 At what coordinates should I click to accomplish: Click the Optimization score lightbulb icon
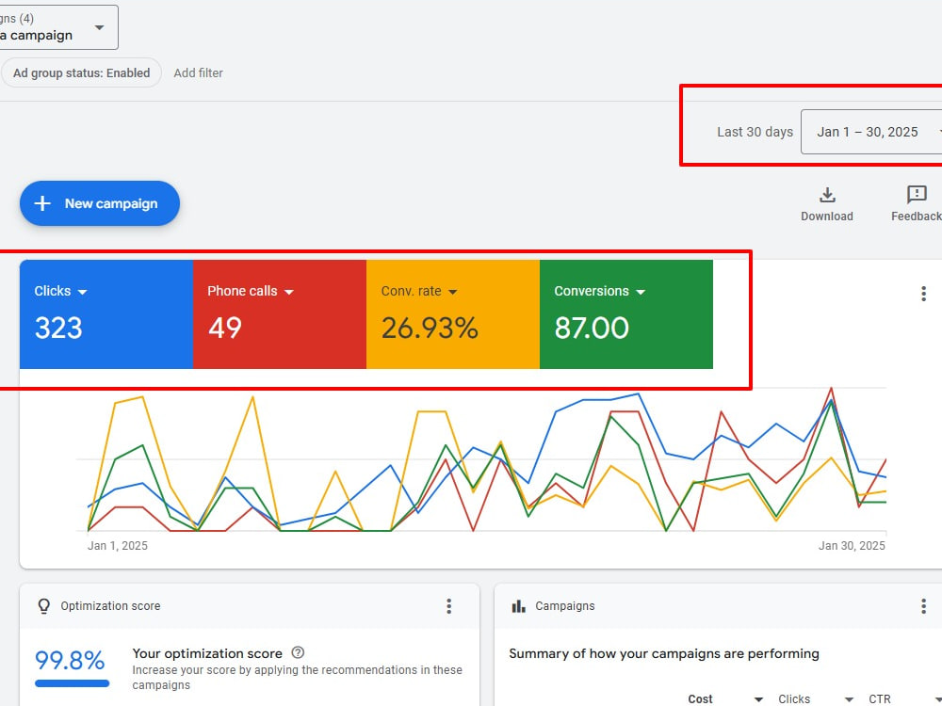click(44, 605)
